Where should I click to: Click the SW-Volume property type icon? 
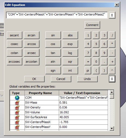pyautogui.click(x=17, y=113)
